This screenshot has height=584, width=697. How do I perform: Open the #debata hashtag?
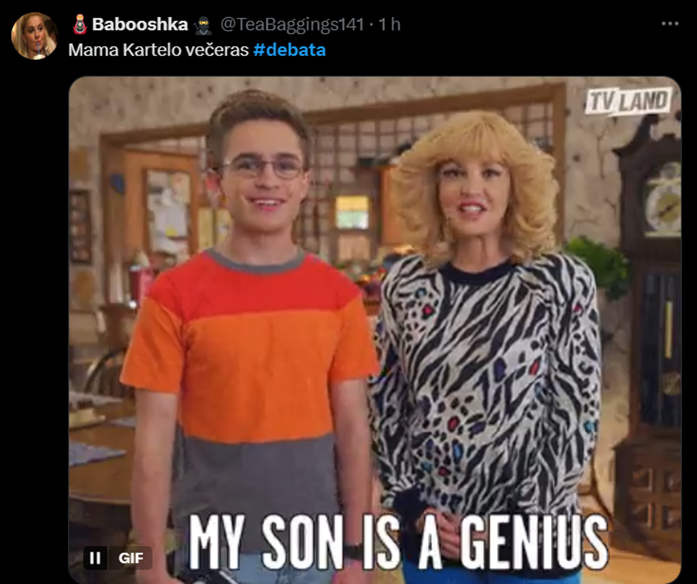click(x=290, y=50)
